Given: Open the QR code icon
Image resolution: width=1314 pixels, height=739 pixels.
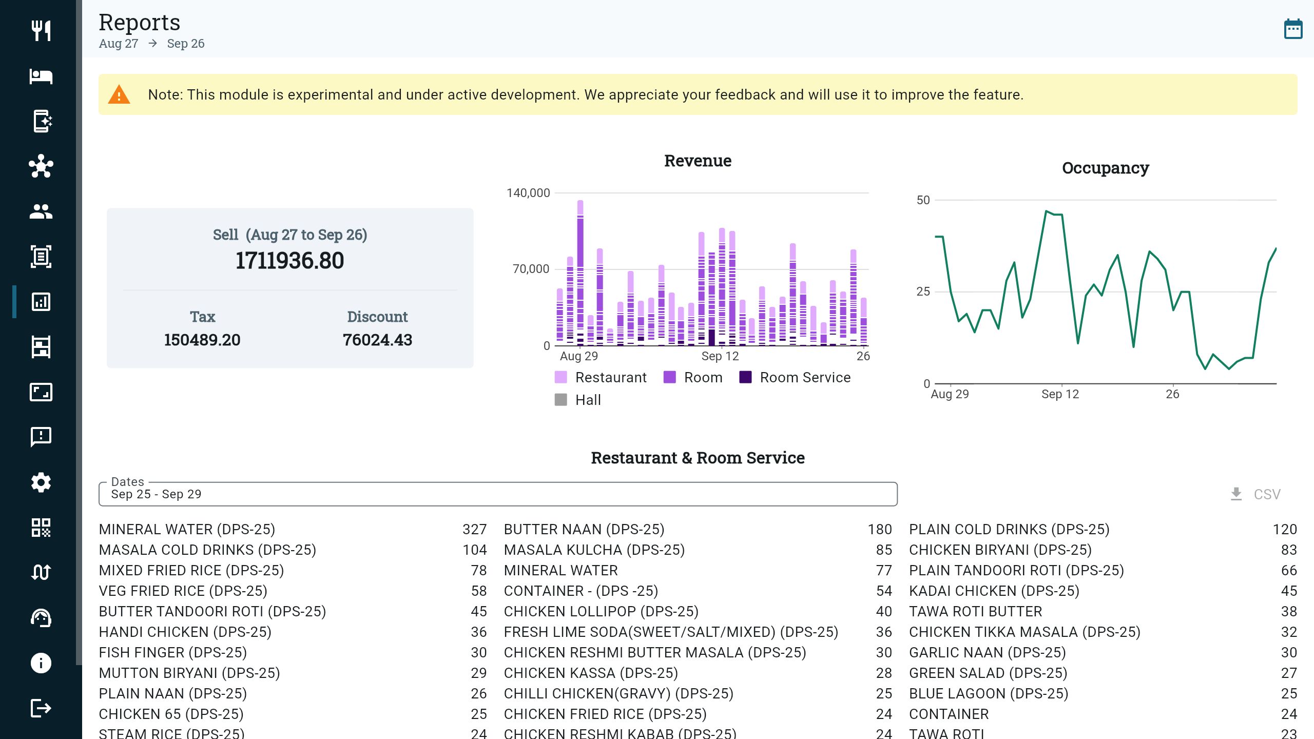Looking at the screenshot, I should point(41,528).
